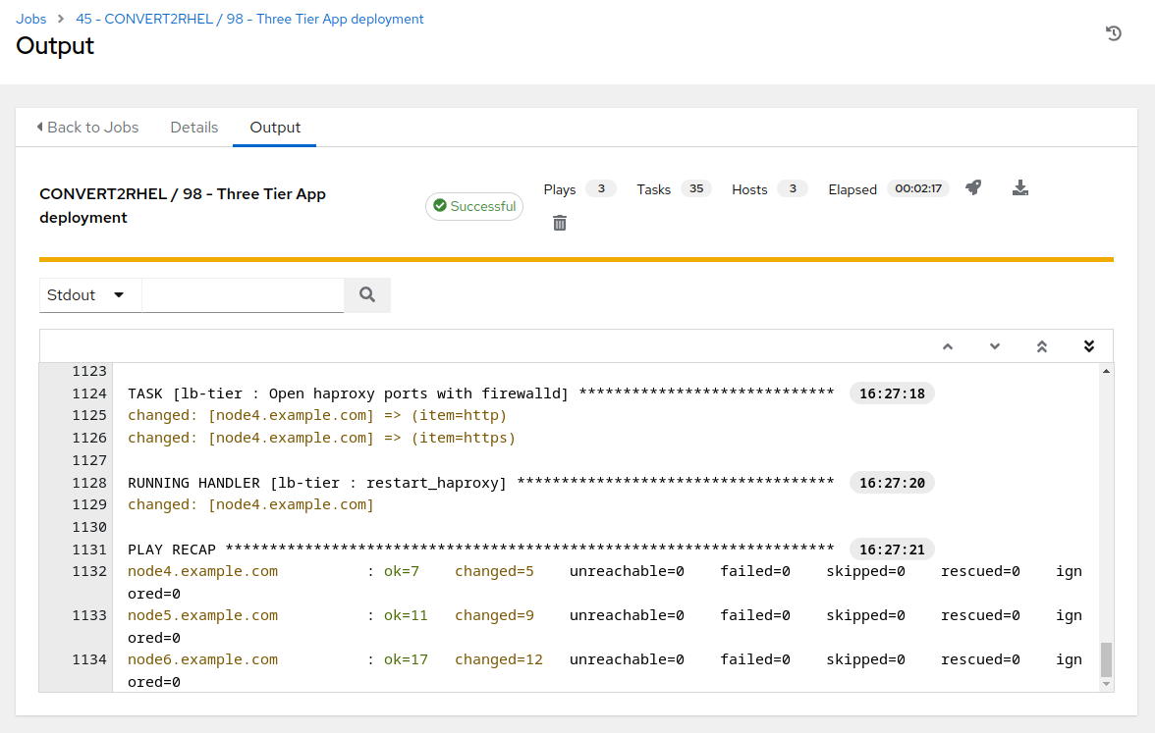Open the Stdout filter dropdown
This screenshot has width=1155, height=733.
[x=90, y=294]
